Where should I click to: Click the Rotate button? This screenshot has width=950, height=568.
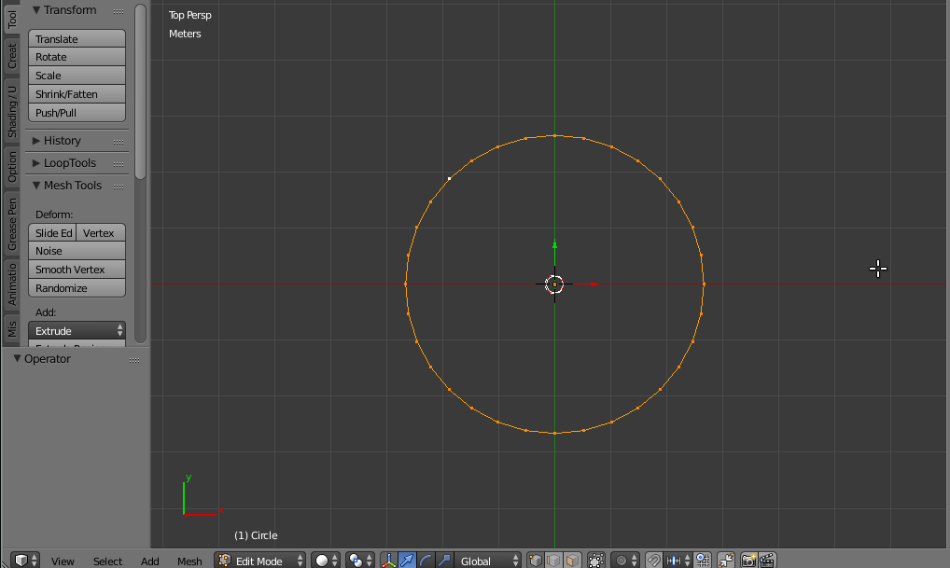tap(77, 57)
